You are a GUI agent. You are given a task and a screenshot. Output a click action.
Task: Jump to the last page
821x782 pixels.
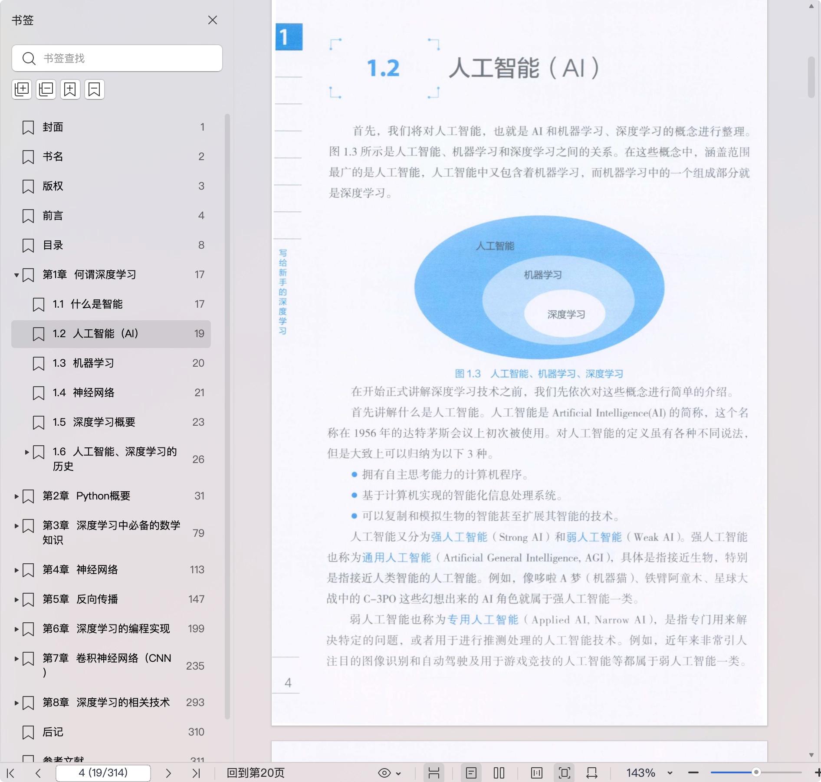(x=196, y=773)
